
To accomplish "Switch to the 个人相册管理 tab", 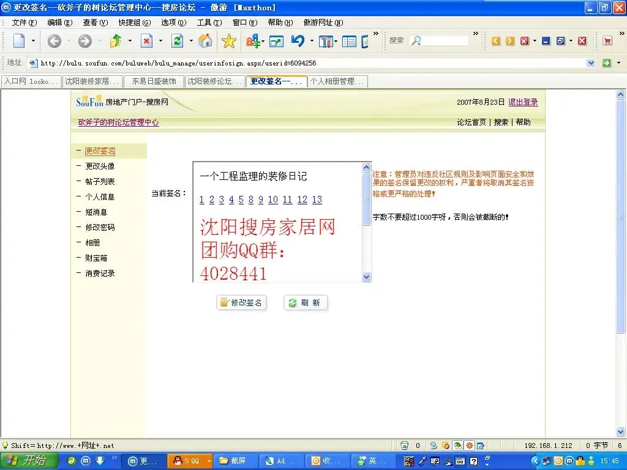I will (x=337, y=81).
